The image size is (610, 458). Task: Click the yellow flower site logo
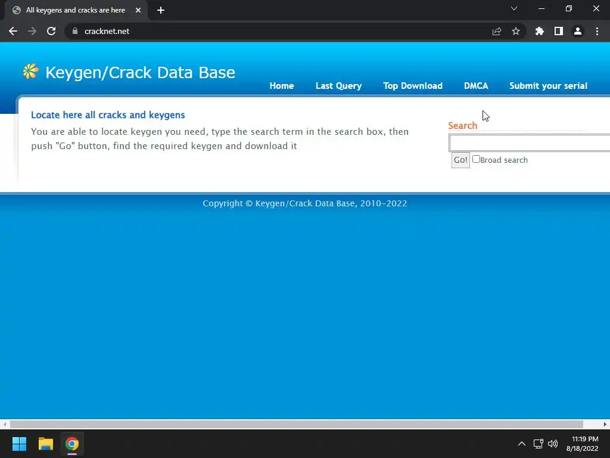coord(30,72)
